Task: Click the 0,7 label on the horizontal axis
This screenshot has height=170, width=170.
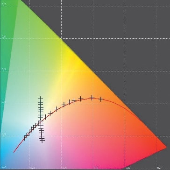Action: point(159,168)
